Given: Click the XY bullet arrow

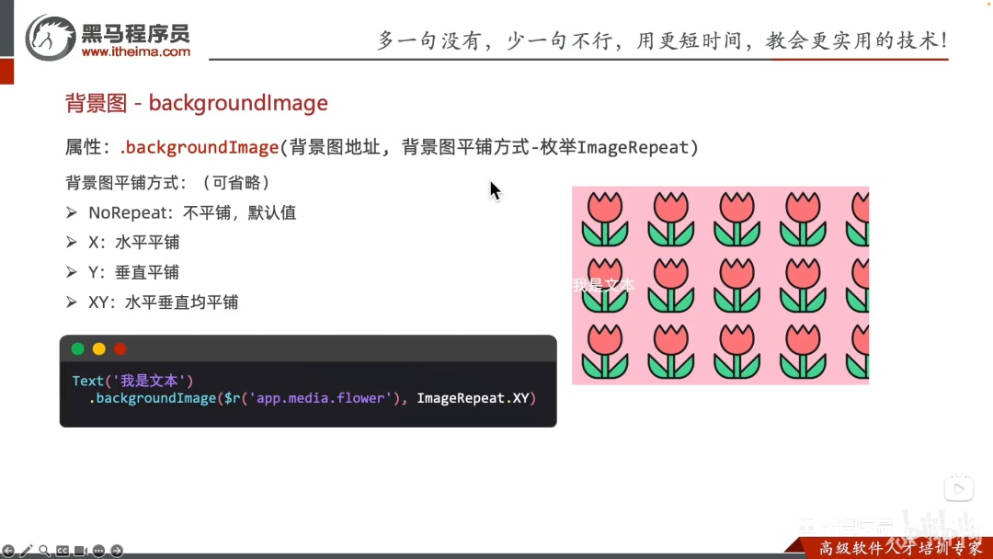Looking at the screenshot, I should point(72,302).
